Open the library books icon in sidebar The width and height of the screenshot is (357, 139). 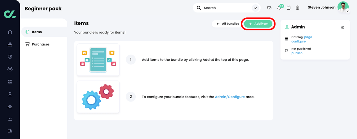click(x=10, y=131)
